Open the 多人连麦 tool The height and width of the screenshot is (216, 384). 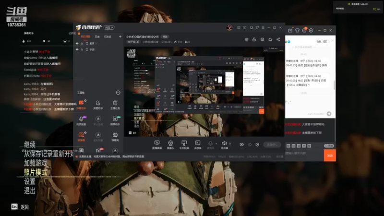coord(98,121)
